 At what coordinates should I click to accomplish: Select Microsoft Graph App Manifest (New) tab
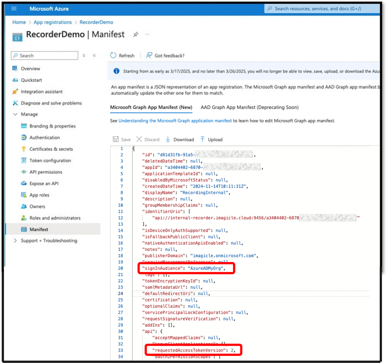click(151, 107)
